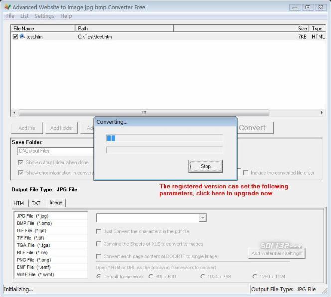Switch to the Image tab
Image resolution: width=331 pixels, height=297 pixels.
[56, 203]
